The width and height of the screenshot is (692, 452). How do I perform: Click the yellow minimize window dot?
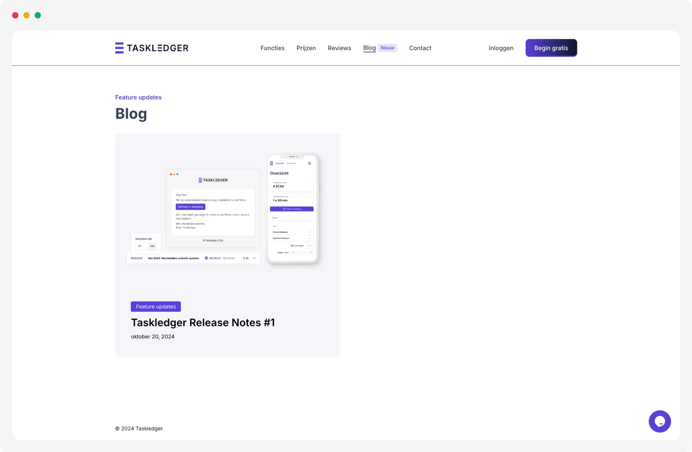click(x=27, y=15)
